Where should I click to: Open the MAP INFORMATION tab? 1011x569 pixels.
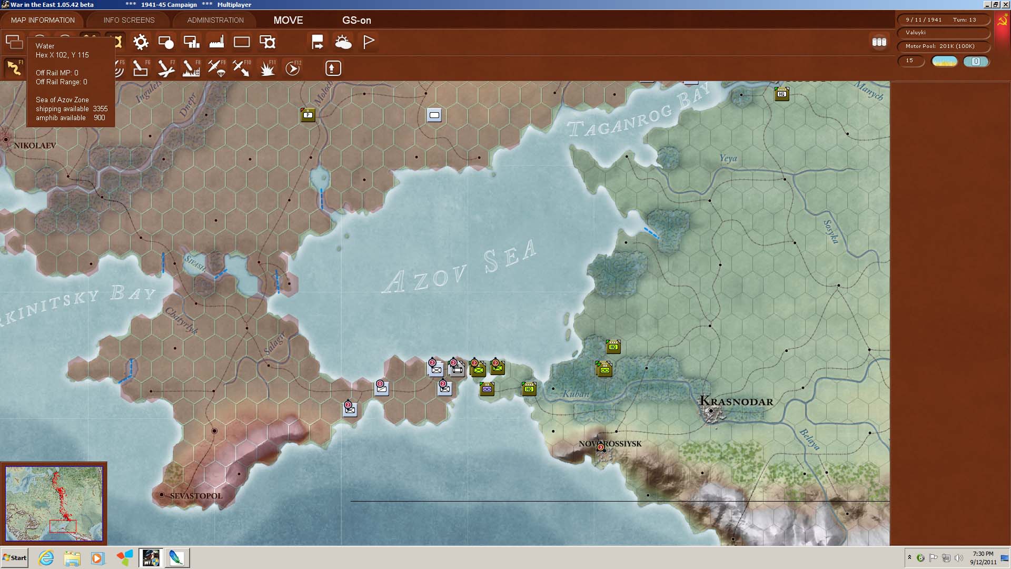[43, 20]
